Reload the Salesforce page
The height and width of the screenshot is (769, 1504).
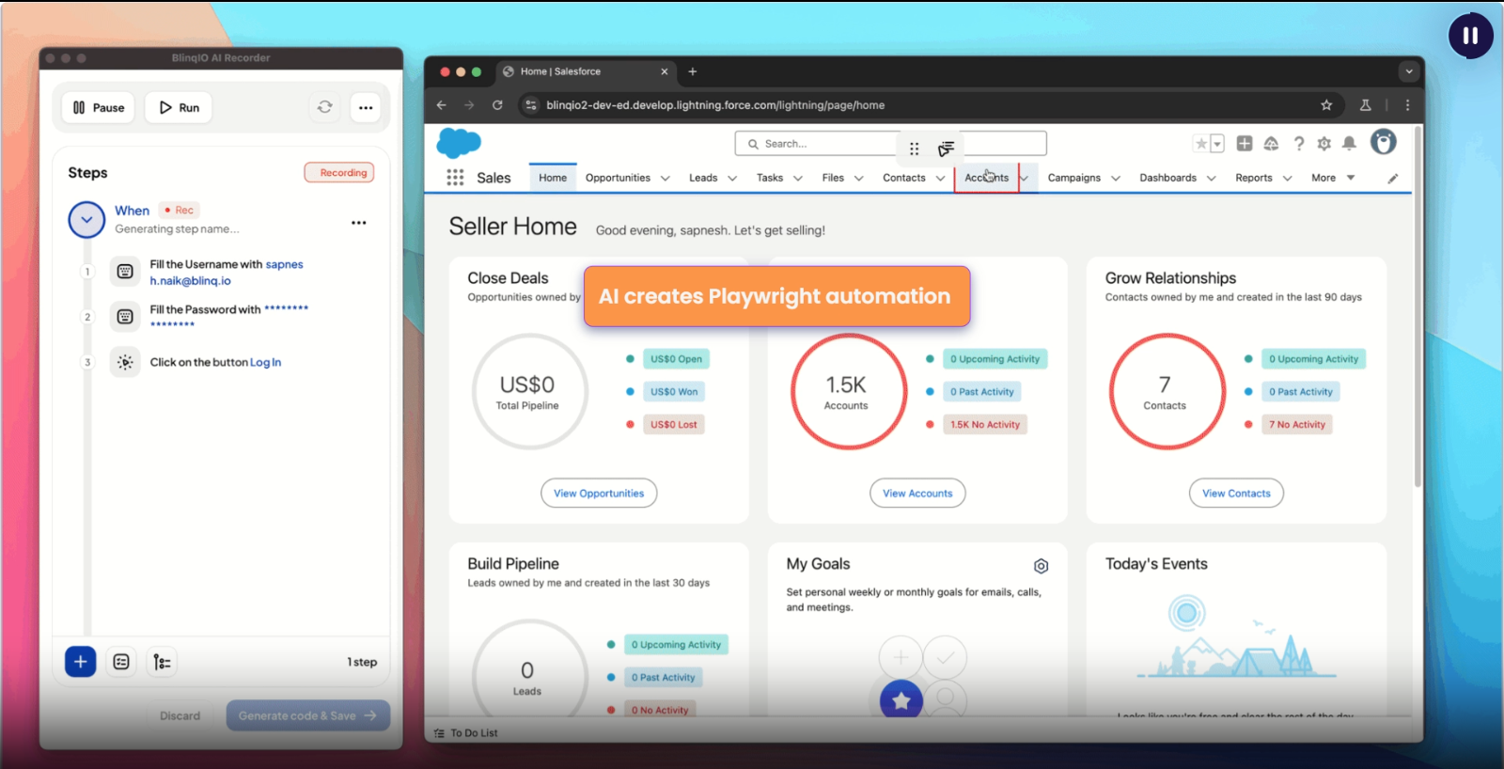coord(497,105)
